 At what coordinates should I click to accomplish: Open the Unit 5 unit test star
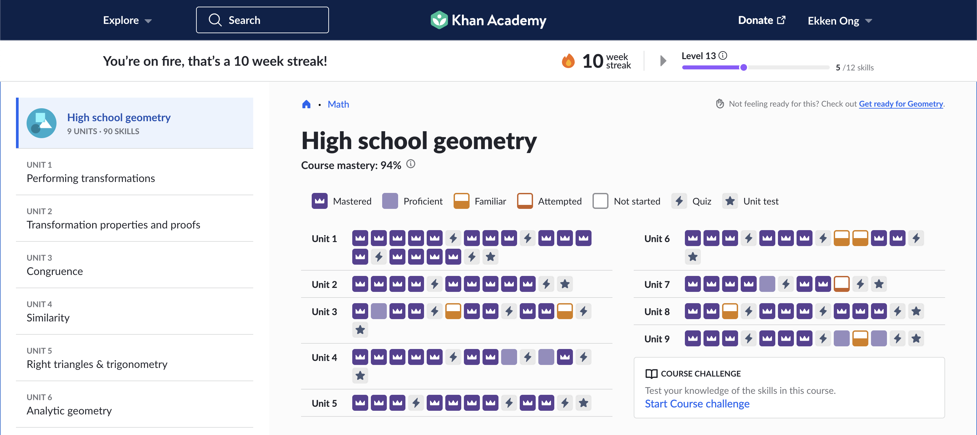pyautogui.click(x=583, y=403)
